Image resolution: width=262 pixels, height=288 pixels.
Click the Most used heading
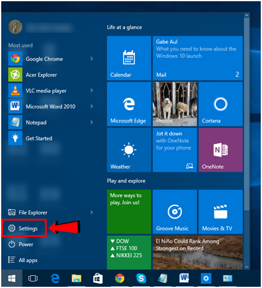pos(21,45)
